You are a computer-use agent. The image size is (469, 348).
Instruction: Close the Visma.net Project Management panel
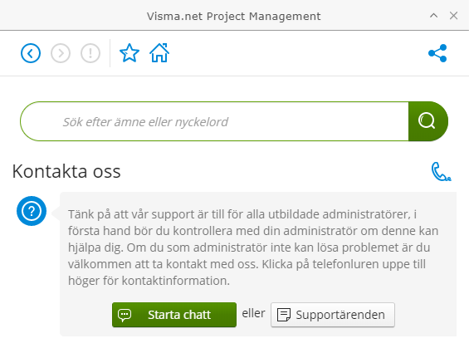tap(453, 16)
